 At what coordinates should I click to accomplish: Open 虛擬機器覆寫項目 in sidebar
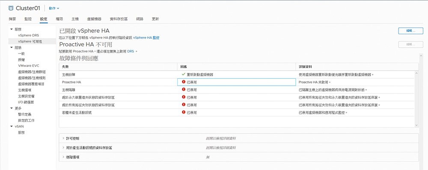(31, 84)
